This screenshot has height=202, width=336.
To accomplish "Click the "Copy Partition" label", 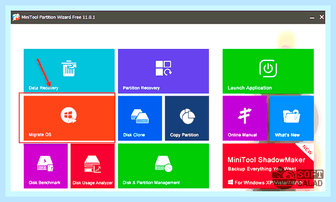I will coord(184,135).
